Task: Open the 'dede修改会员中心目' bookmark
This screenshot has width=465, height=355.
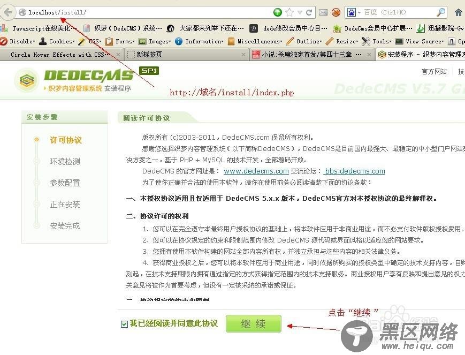Action: [288, 28]
